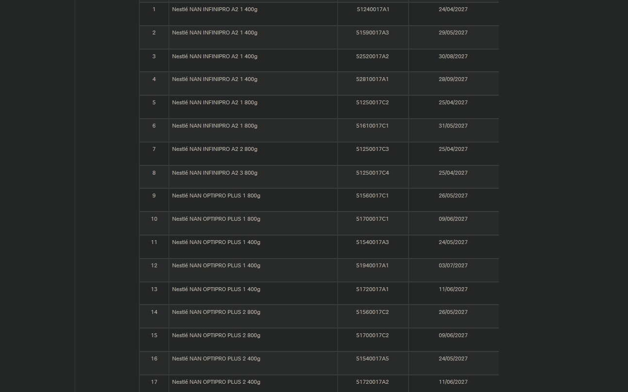Image resolution: width=628 pixels, height=392 pixels.
Task: Click batch code 51240017A1
Action: point(373,9)
